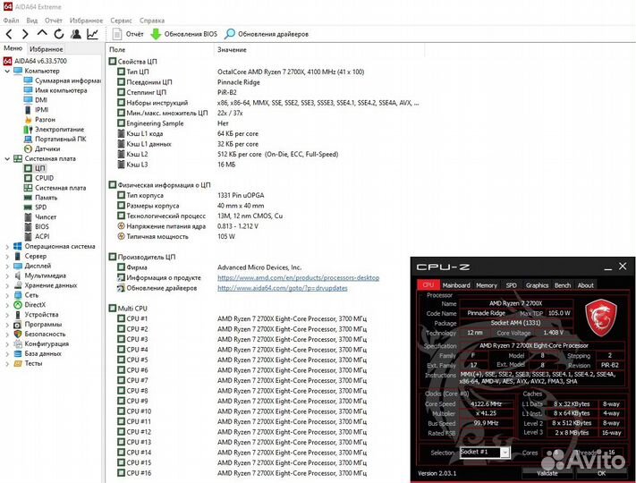Viewport: 636px width, 483px height.
Task: Open the Избранное menu in the menu bar
Action: [86, 21]
